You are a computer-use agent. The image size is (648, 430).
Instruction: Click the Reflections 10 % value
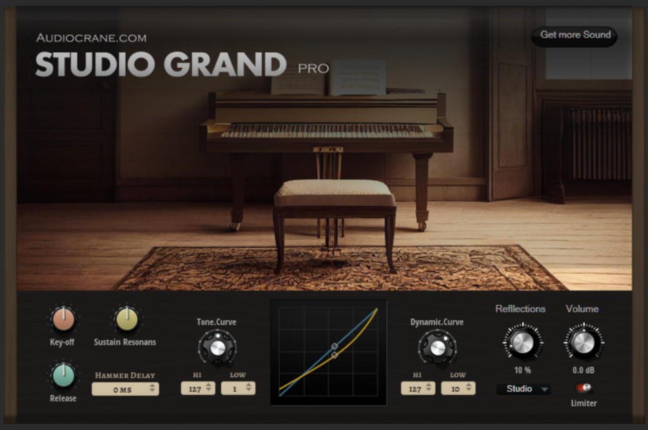tap(522, 370)
